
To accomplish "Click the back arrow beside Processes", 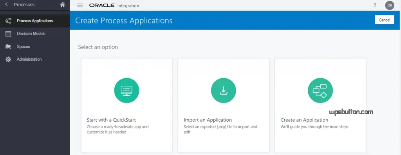I will tap(6, 5).
